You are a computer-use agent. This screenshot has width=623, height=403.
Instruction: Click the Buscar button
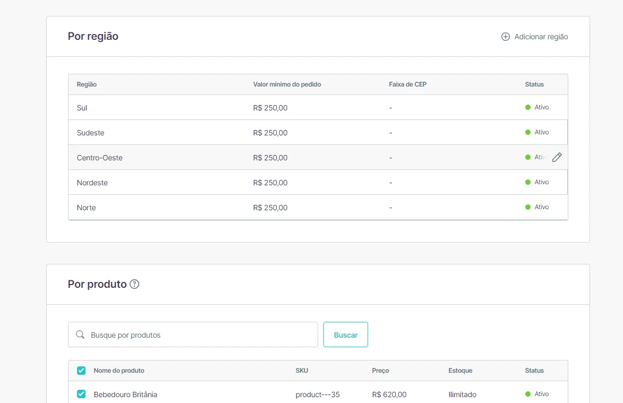(x=346, y=335)
